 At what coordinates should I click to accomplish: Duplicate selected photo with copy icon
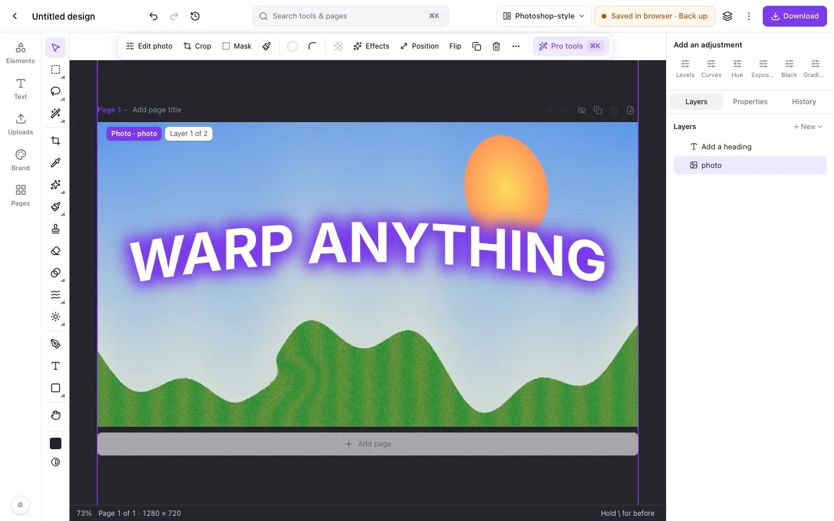click(477, 46)
